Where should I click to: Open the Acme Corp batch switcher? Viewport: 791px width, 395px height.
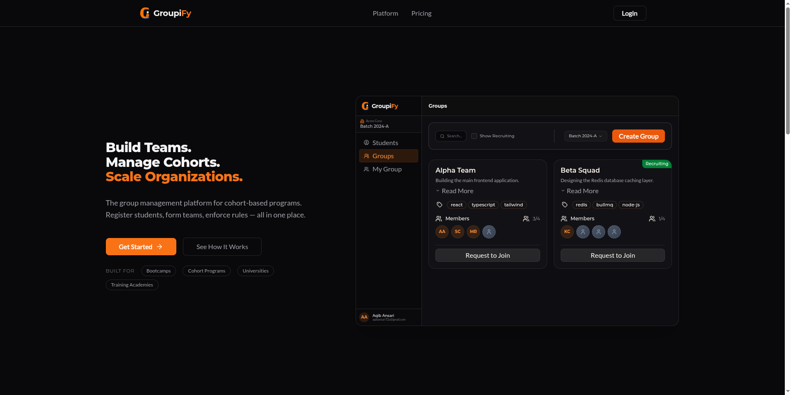(x=388, y=124)
